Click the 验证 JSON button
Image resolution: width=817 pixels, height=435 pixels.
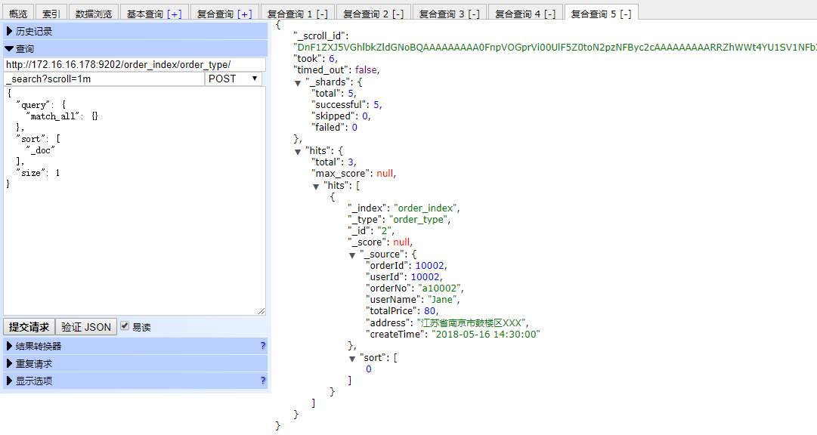click(x=86, y=327)
